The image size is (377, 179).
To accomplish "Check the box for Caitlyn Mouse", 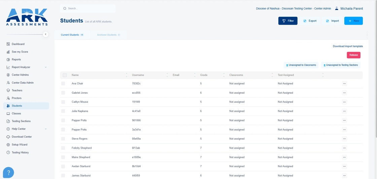I will pyautogui.click(x=63, y=102).
